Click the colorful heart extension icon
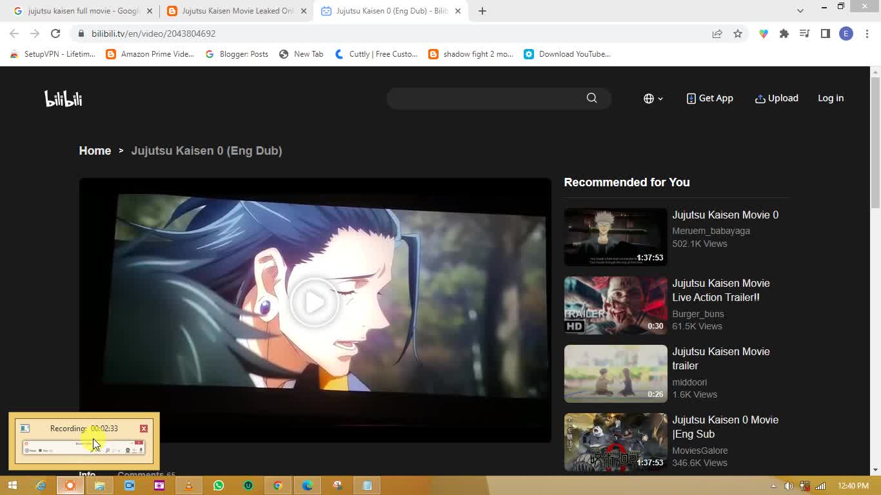881x495 pixels. click(764, 34)
